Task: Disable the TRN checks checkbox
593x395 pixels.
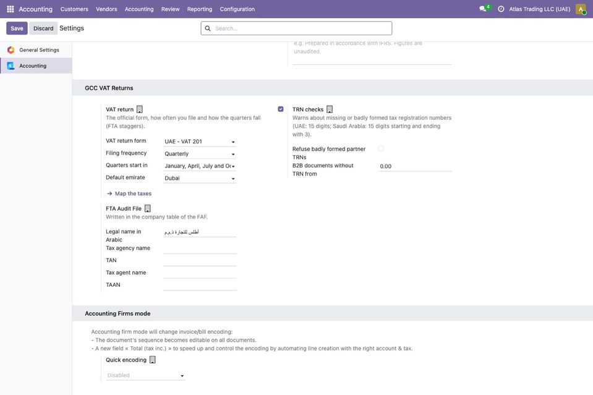Action: click(281, 109)
